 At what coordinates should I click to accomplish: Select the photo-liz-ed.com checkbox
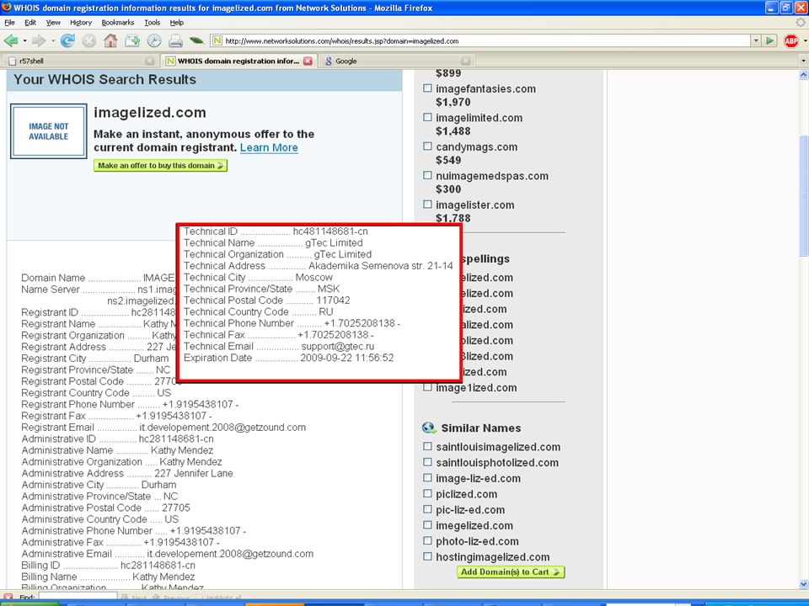click(x=427, y=540)
